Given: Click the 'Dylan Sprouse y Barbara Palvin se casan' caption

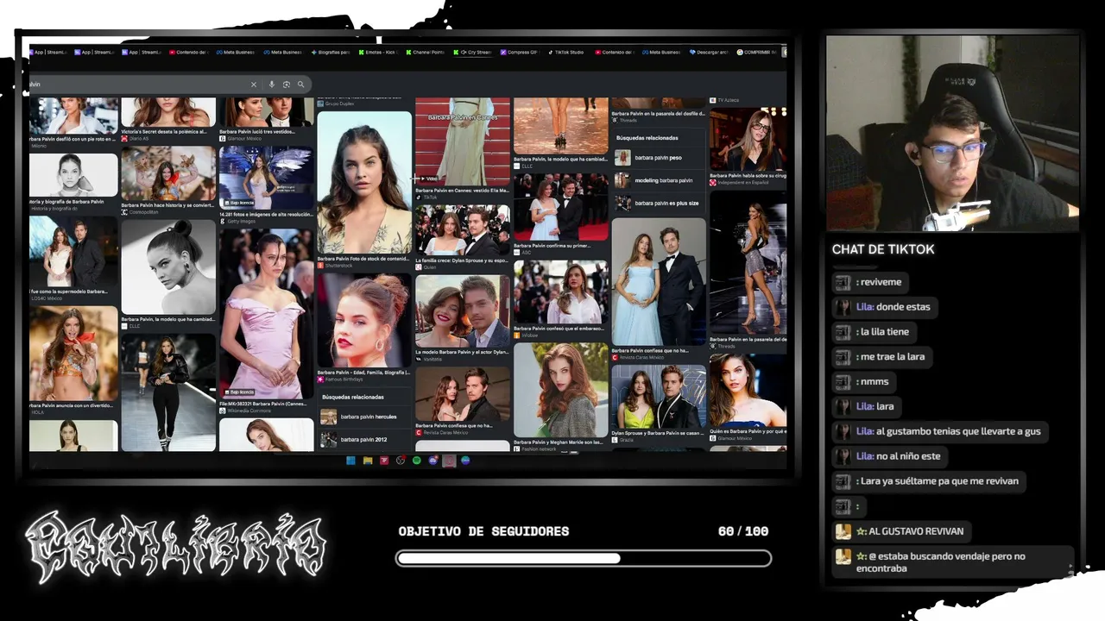Looking at the screenshot, I should coord(658,433).
